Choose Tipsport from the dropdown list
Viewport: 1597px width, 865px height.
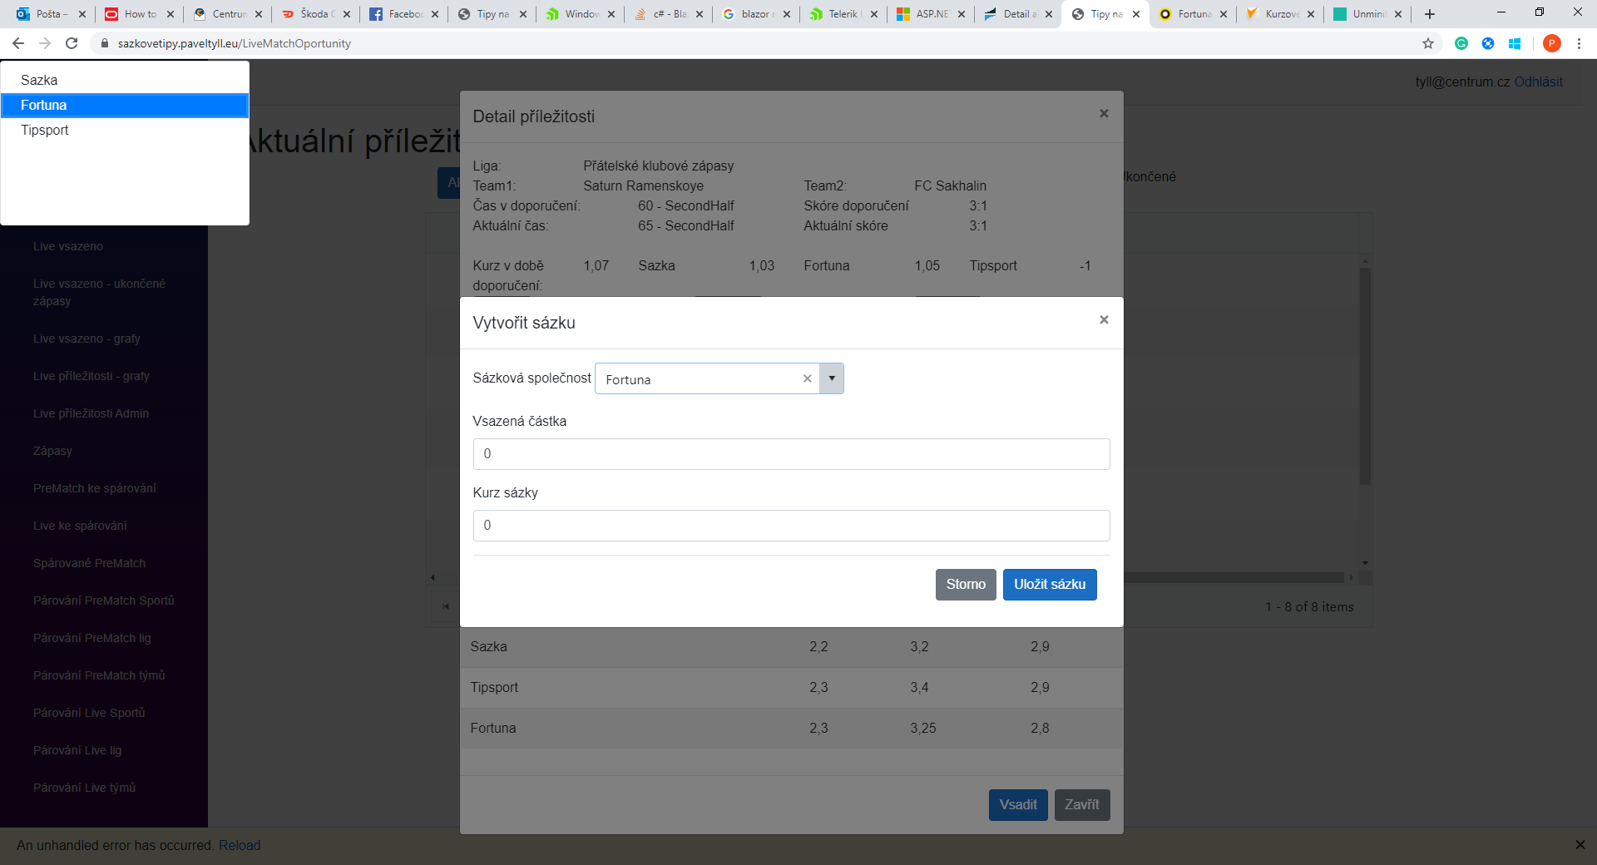[125, 130]
